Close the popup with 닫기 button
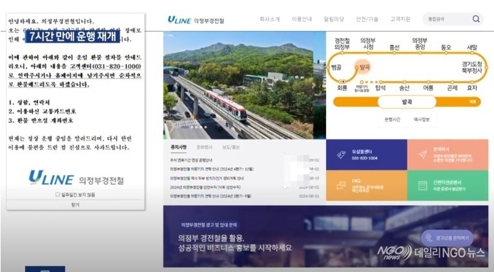The height and width of the screenshot is (272, 494). pos(76,205)
